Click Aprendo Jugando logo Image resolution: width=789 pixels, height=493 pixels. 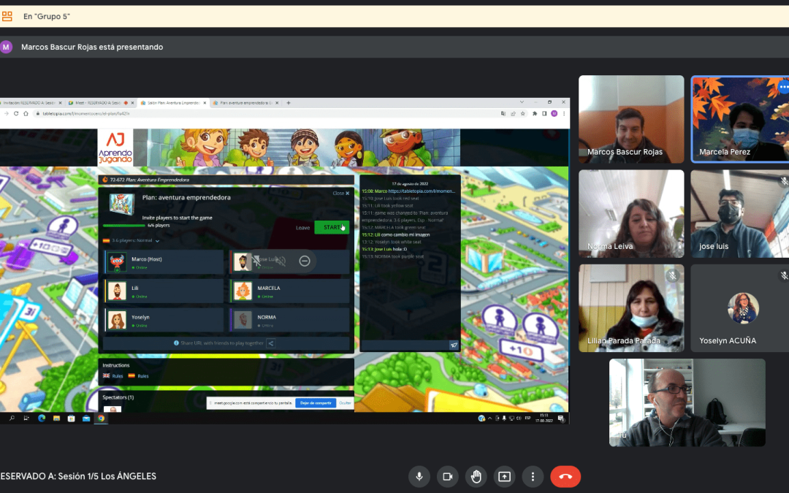(115, 148)
